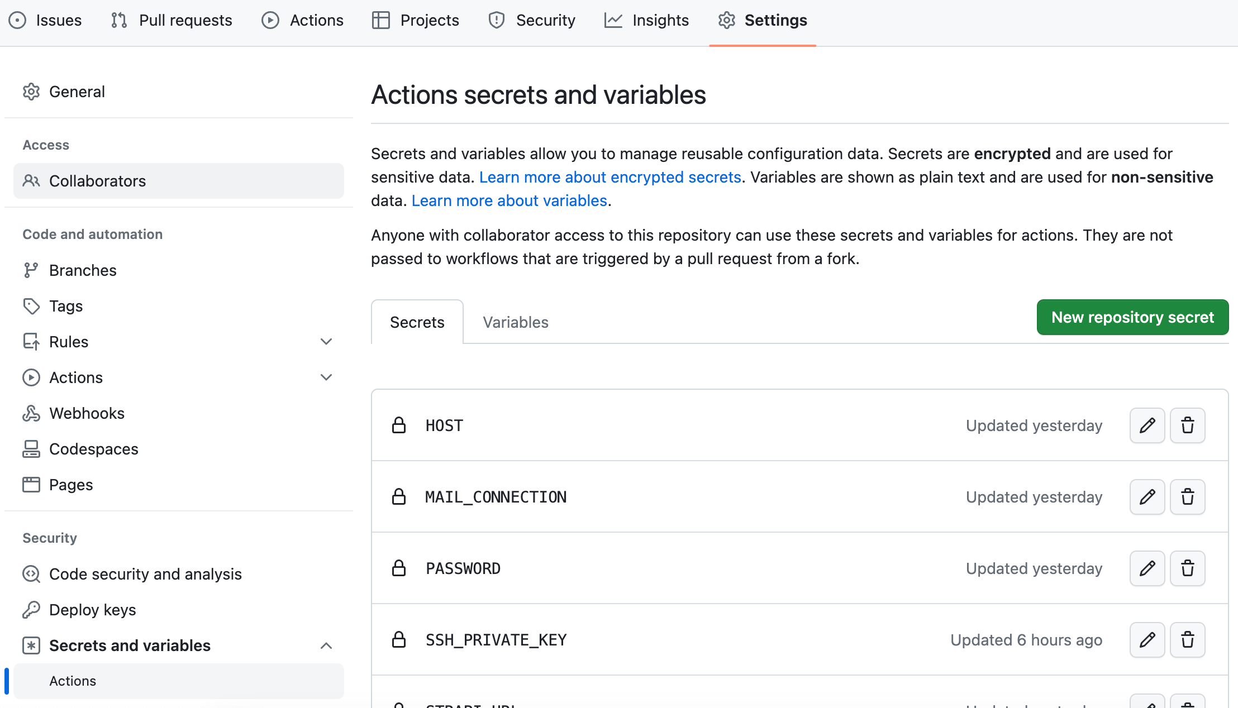Open Learn more about encrypted secrets link
This screenshot has height=708, width=1238.
610,177
